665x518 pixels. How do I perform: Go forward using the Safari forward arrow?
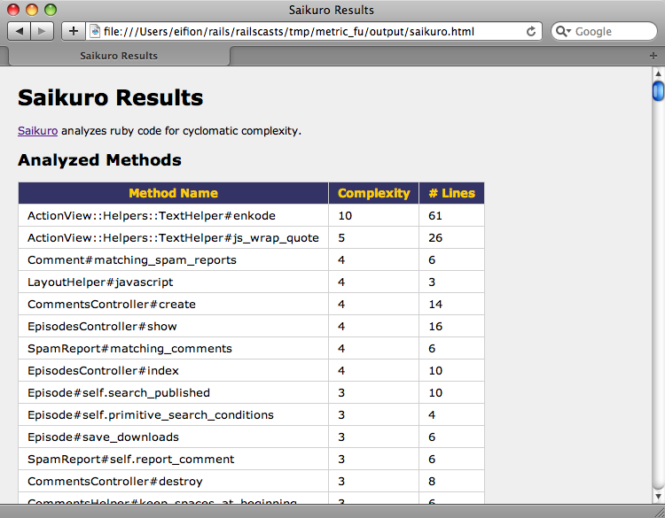[x=42, y=31]
